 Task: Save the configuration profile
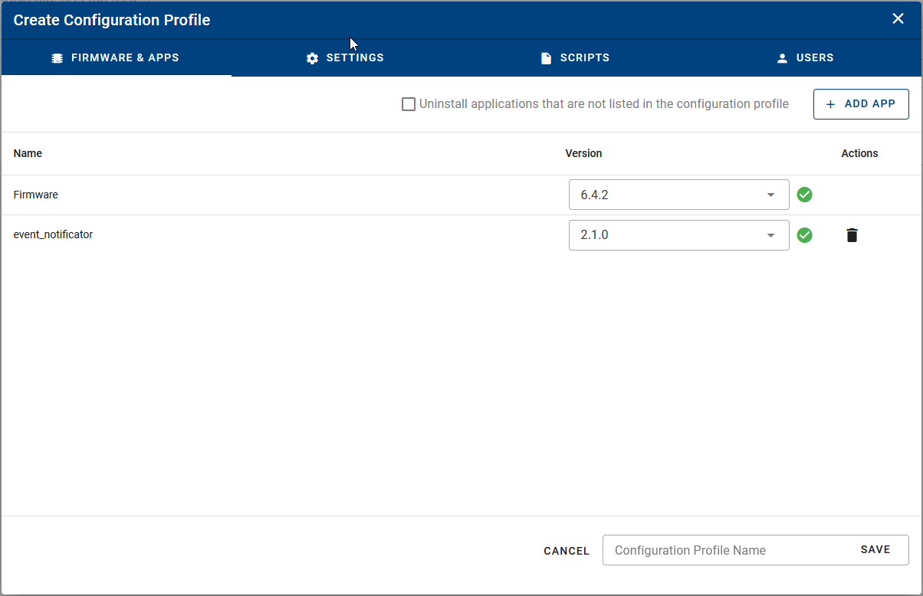point(875,549)
